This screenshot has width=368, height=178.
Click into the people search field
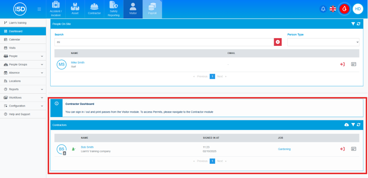coord(164,42)
